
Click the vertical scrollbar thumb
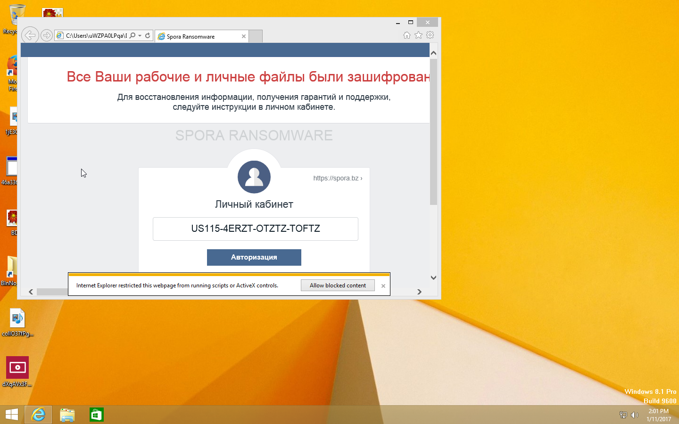(433, 132)
